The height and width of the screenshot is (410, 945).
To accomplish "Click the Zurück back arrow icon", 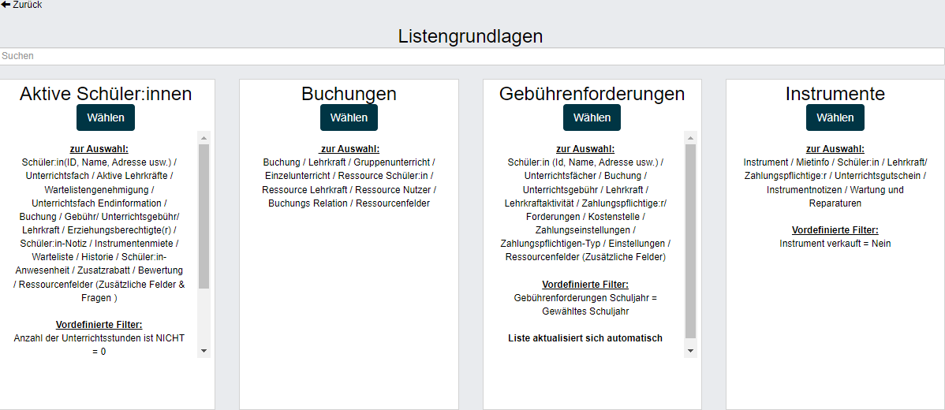I will [6, 5].
